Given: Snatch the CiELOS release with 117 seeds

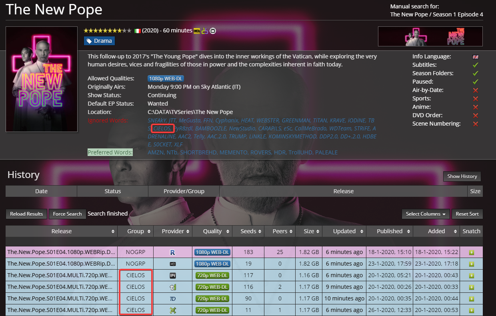Looking at the screenshot, I should (x=472, y=276).
